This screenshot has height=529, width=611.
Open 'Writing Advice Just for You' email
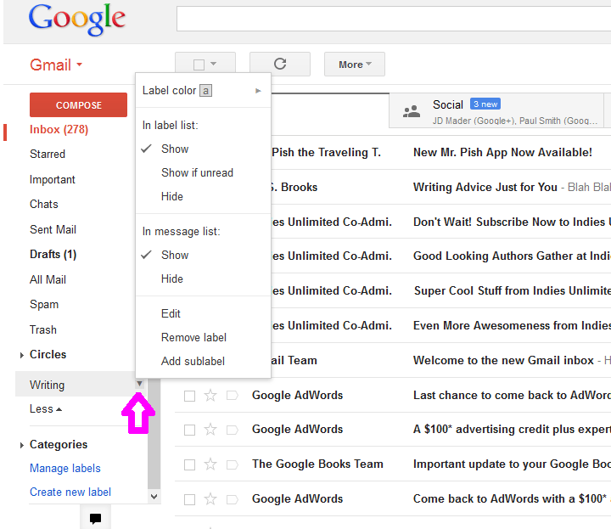pos(485,187)
